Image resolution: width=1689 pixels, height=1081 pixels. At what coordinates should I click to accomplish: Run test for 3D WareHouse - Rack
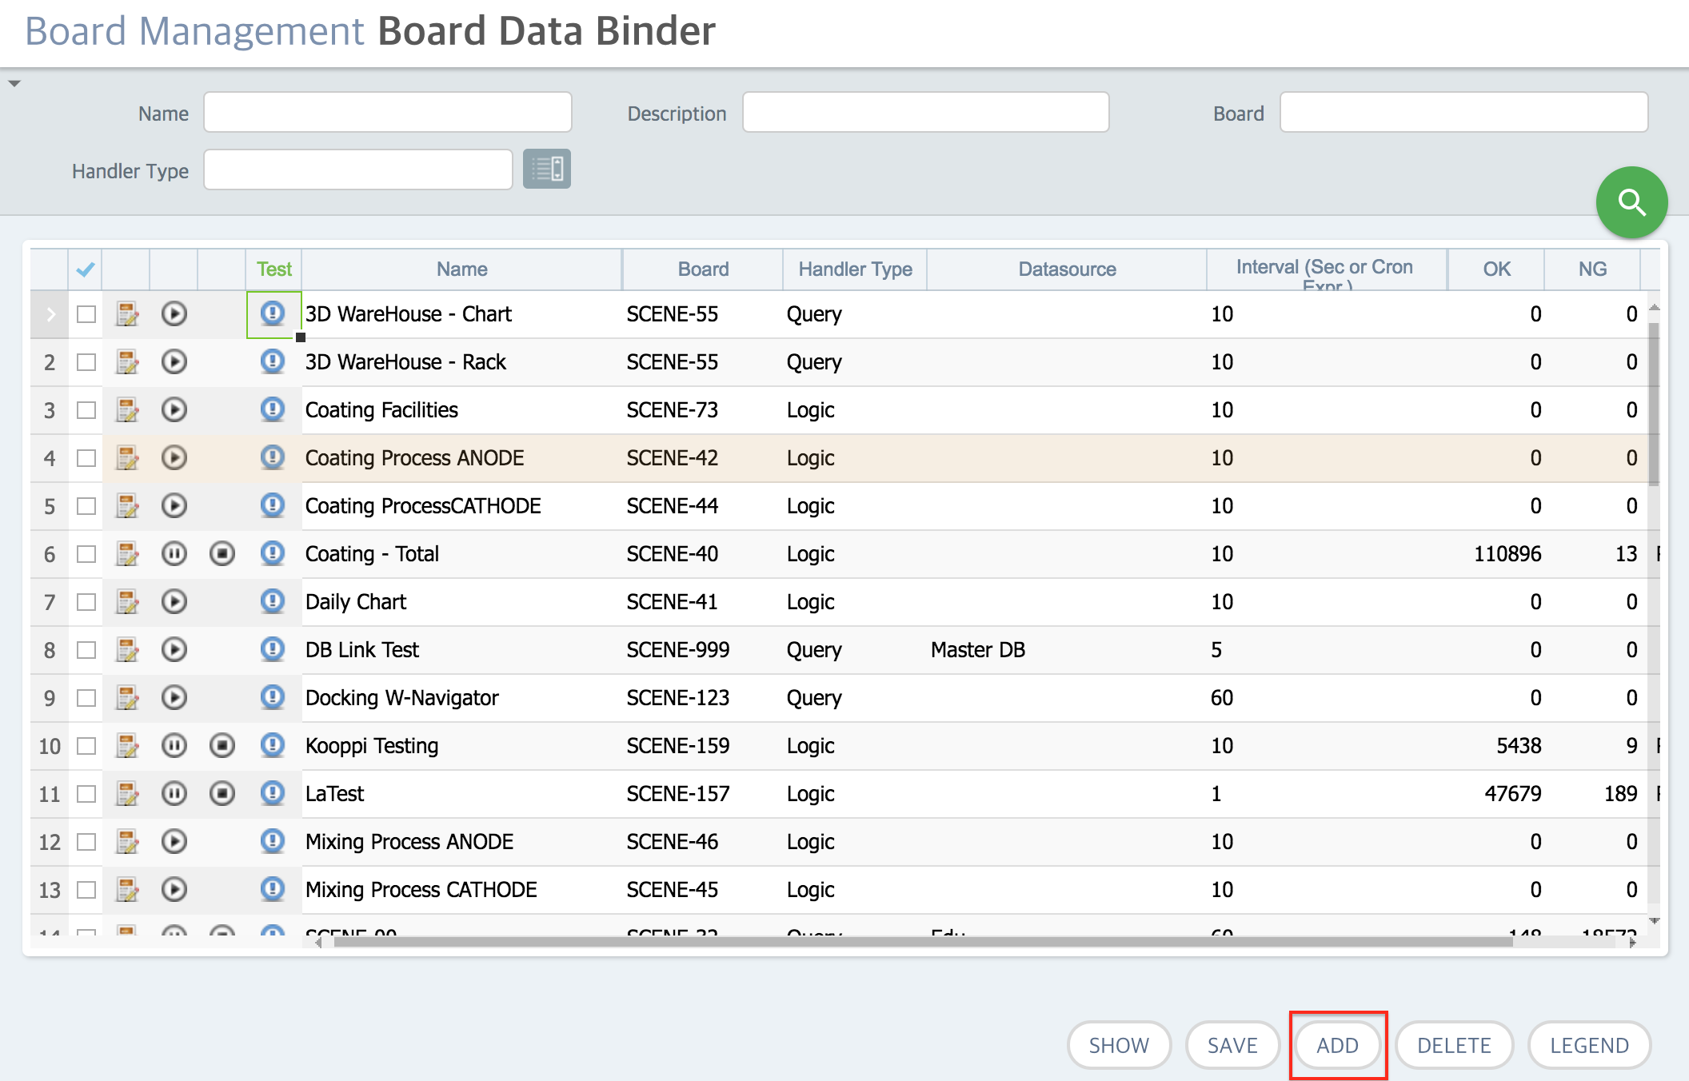coord(273,361)
